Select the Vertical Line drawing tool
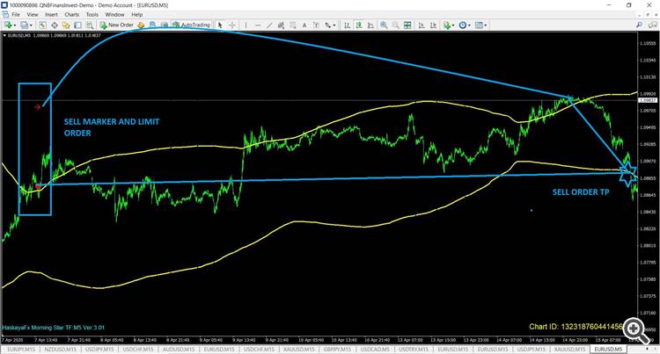660x354 pixels. coord(246,25)
